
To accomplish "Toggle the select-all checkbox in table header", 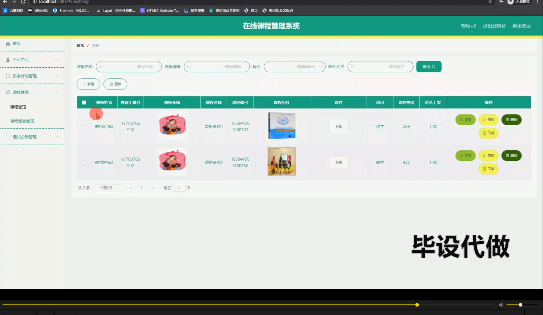I will click(x=83, y=102).
